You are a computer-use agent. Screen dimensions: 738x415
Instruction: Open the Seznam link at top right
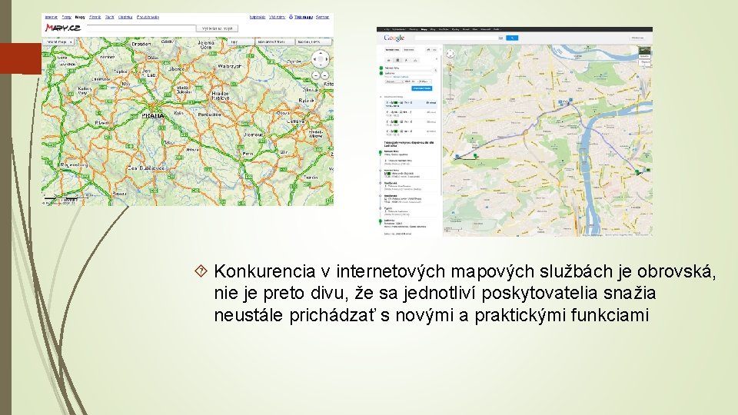point(322,17)
